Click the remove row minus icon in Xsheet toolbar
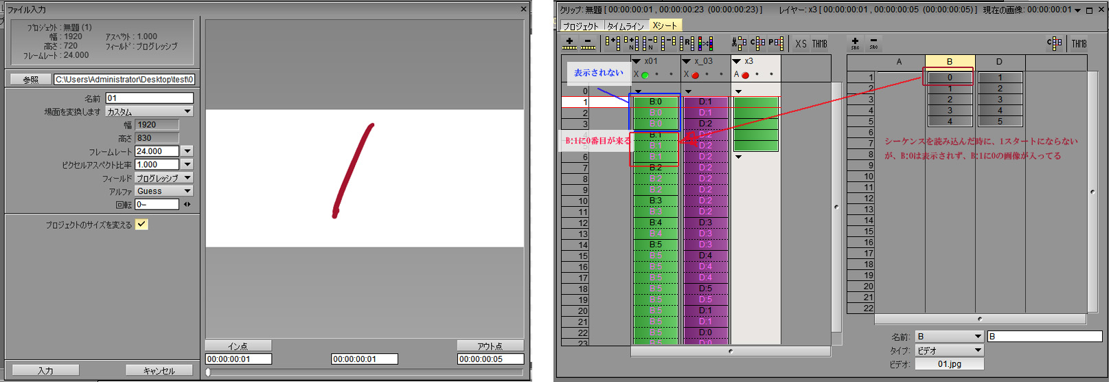The height and width of the screenshot is (382, 1111). click(588, 43)
